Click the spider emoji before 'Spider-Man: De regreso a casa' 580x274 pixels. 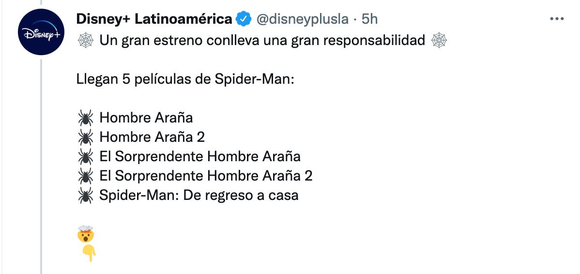tap(85, 196)
